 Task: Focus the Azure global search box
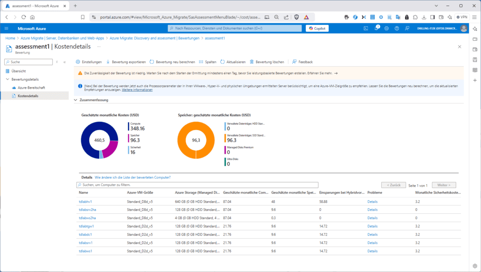pos(235,29)
